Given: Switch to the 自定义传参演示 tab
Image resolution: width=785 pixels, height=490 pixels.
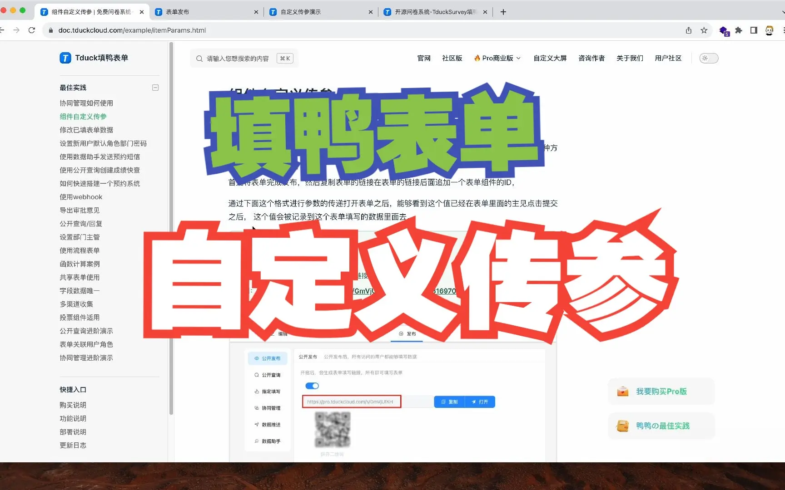Looking at the screenshot, I should click(321, 12).
